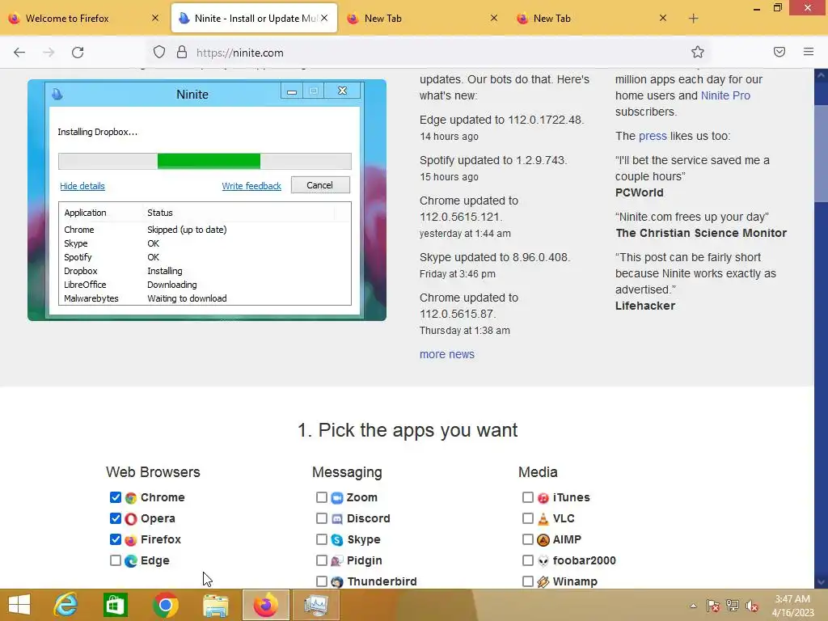Click the Winamp app icon
Viewport: 828px width, 621px height.
(543, 582)
